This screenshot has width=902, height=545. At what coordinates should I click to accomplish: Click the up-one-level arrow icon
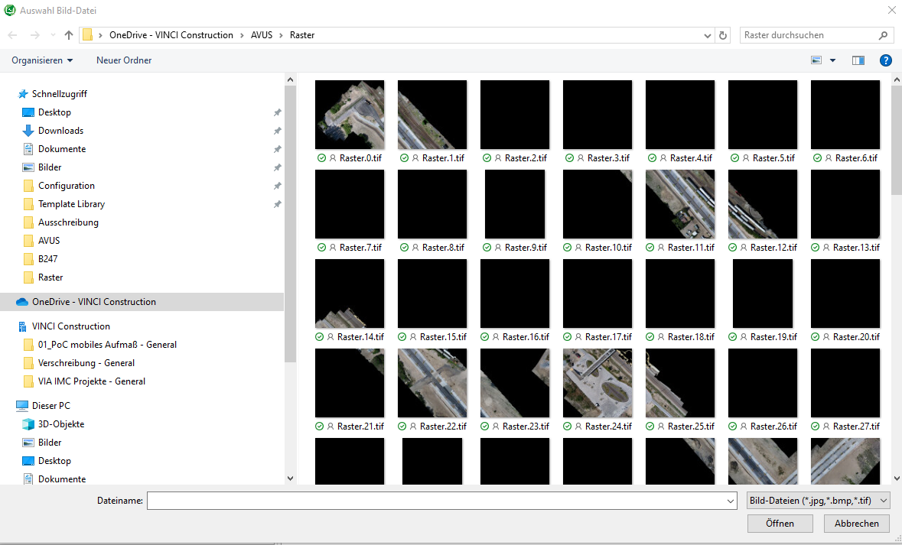coord(69,35)
